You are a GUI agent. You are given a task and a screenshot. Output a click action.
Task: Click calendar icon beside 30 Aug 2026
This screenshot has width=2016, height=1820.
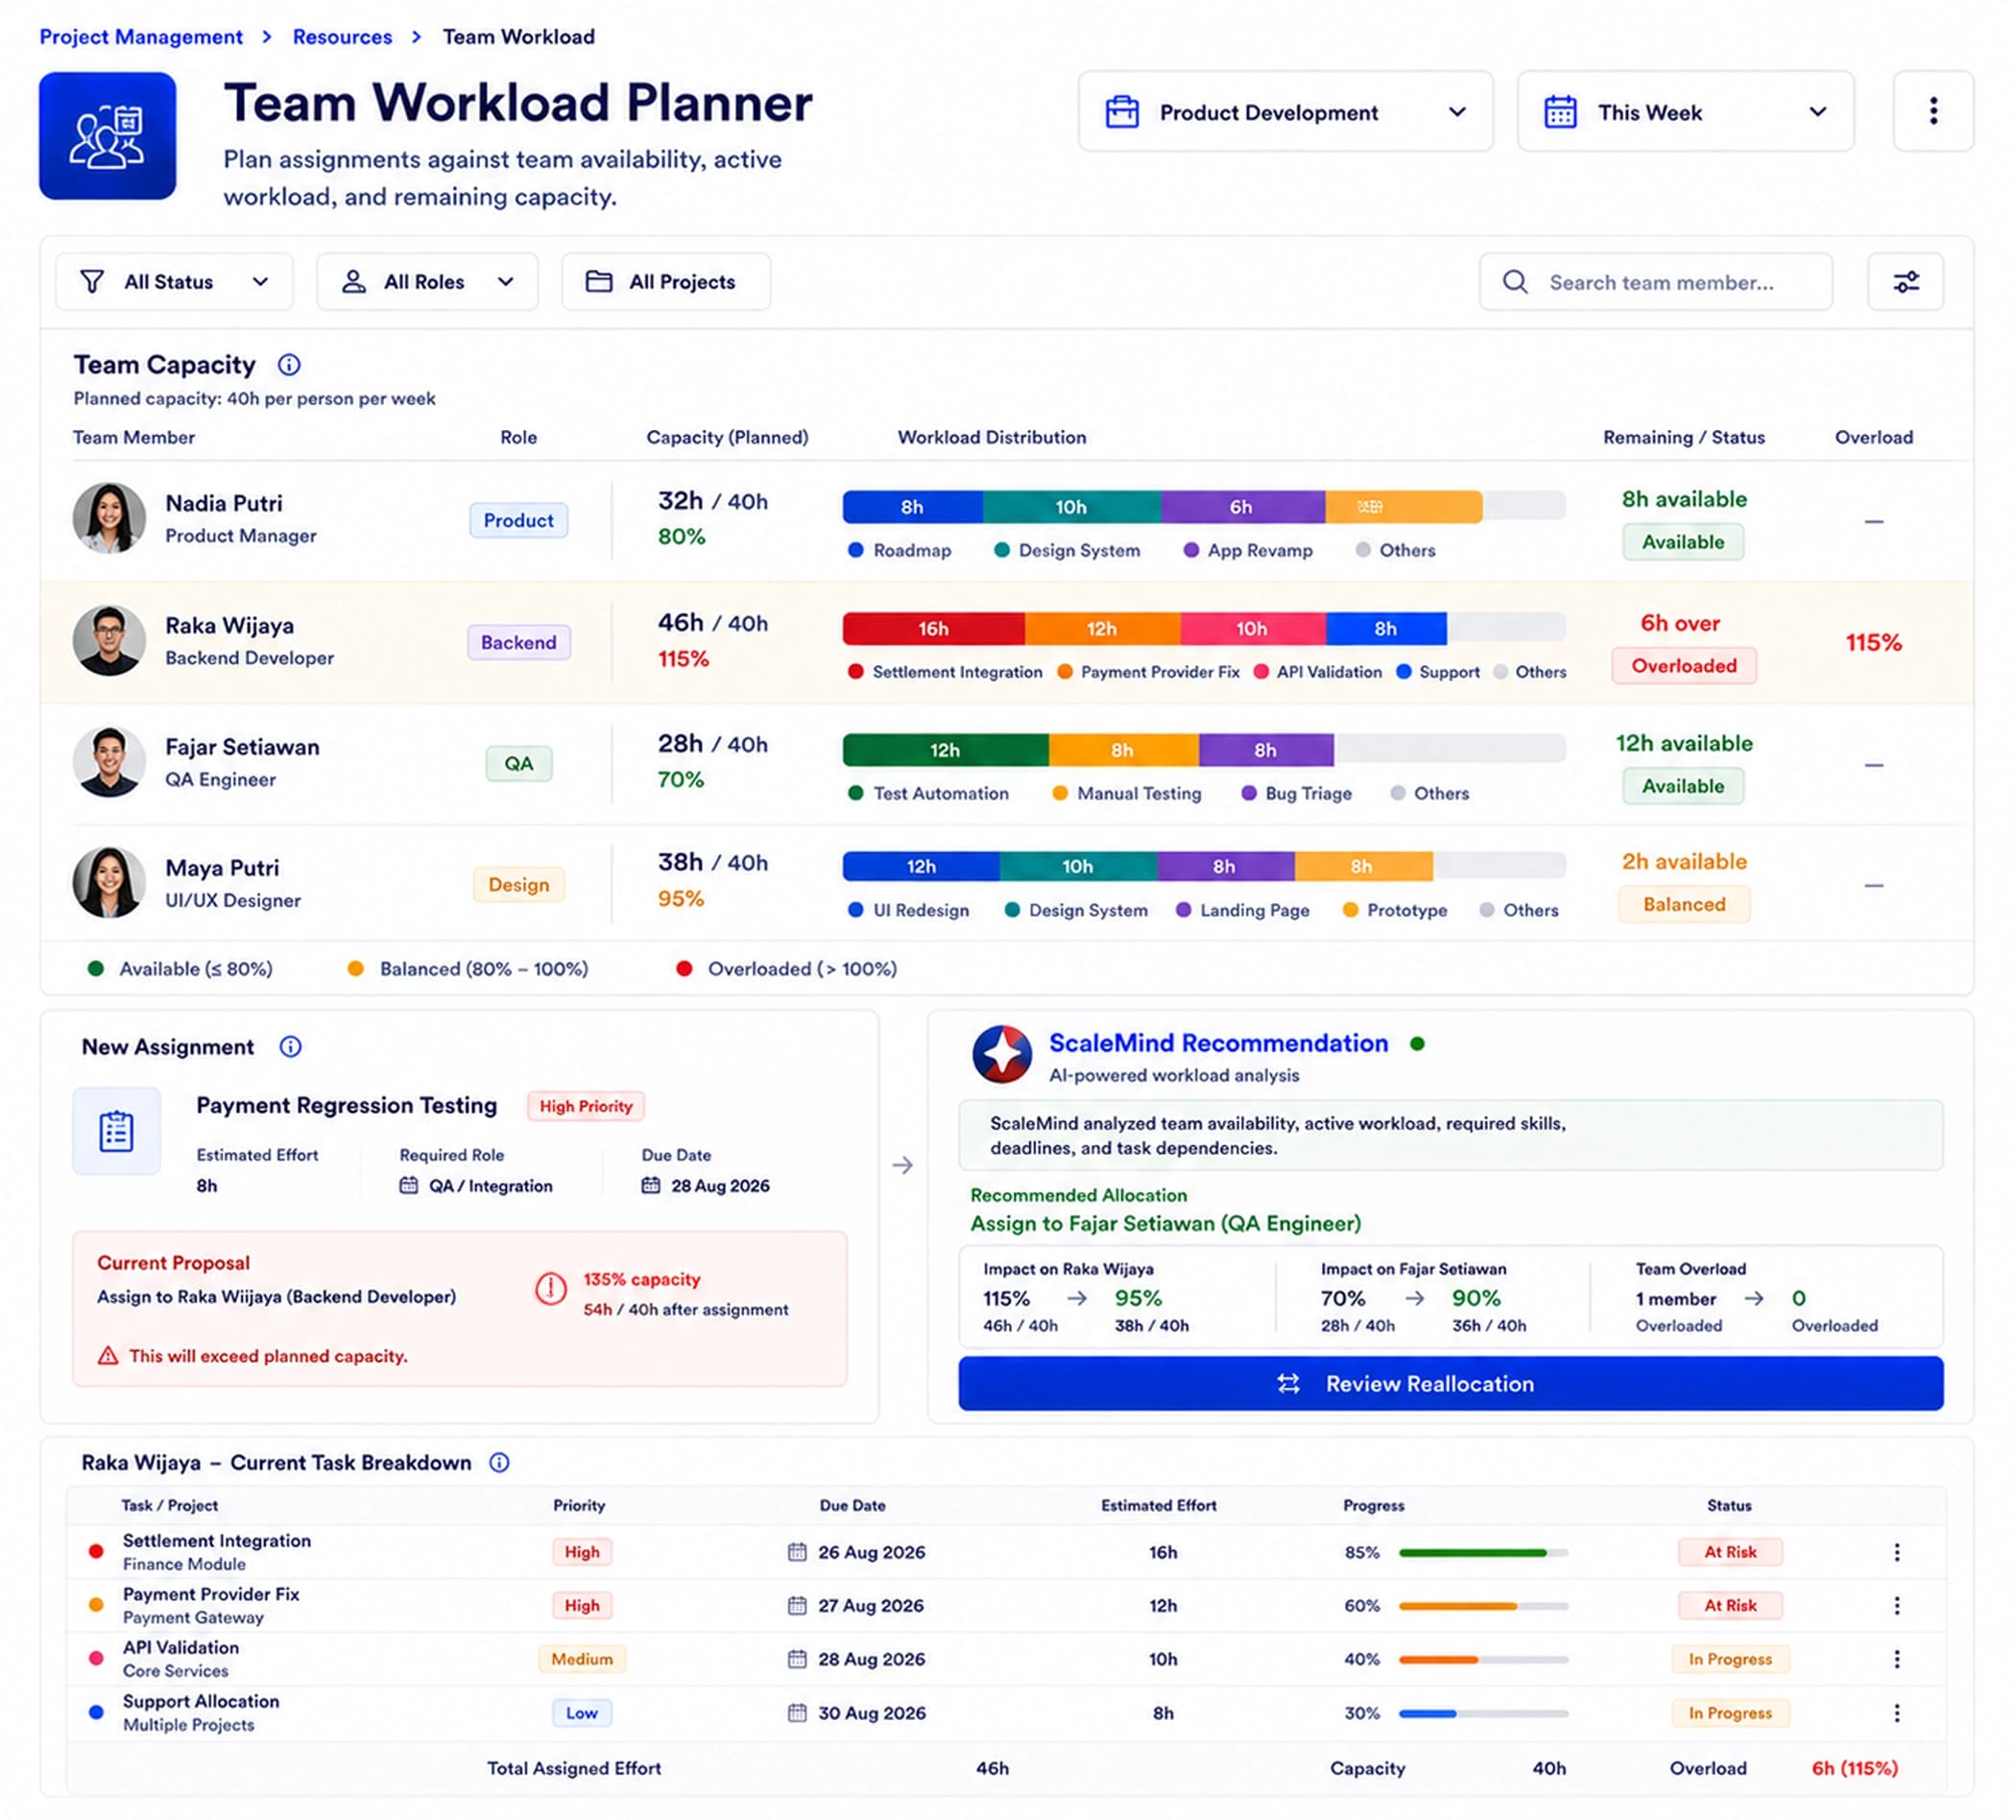click(797, 1713)
